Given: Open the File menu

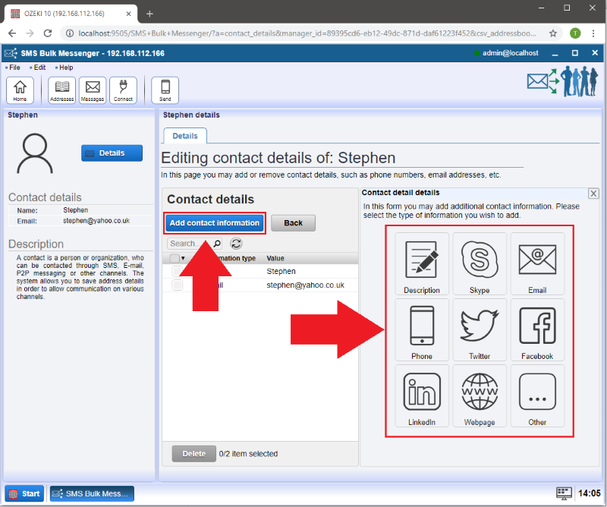Looking at the screenshot, I should (14, 68).
